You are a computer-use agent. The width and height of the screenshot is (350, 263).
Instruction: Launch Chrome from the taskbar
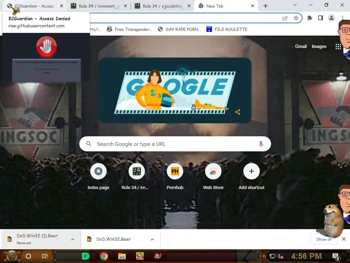pyautogui.click(x=104, y=256)
